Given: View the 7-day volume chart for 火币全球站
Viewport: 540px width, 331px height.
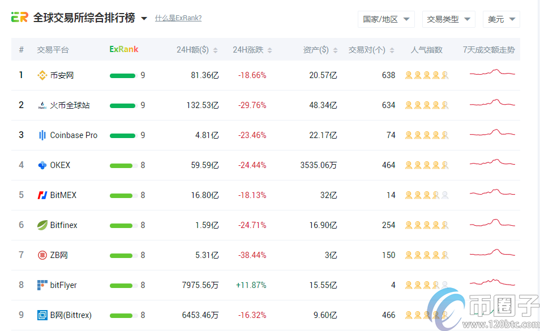Looking at the screenshot, I should [x=492, y=104].
